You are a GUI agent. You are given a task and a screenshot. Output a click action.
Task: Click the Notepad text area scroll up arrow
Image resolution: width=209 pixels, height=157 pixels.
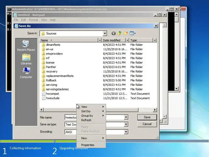click(x=165, y=25)
